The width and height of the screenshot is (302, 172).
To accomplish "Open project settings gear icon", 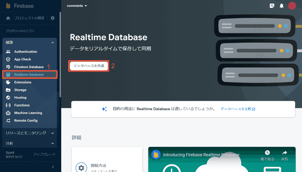I will (x=53, y=18).
